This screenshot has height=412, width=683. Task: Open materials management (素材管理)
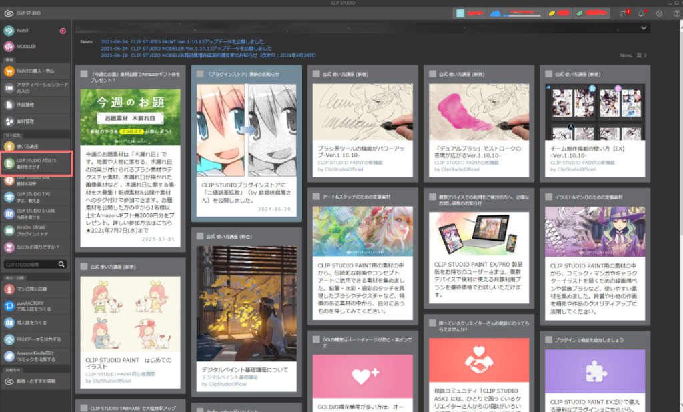pos(35,121)
